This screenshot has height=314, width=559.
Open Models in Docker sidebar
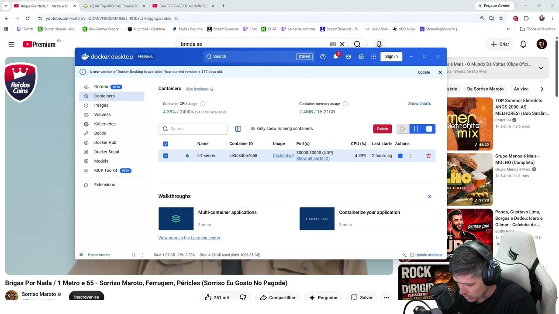coord(112,161)
